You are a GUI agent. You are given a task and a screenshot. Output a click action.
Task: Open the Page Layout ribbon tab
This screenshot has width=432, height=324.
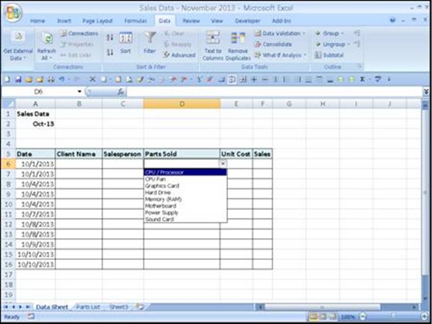click(x=97, y=21)
